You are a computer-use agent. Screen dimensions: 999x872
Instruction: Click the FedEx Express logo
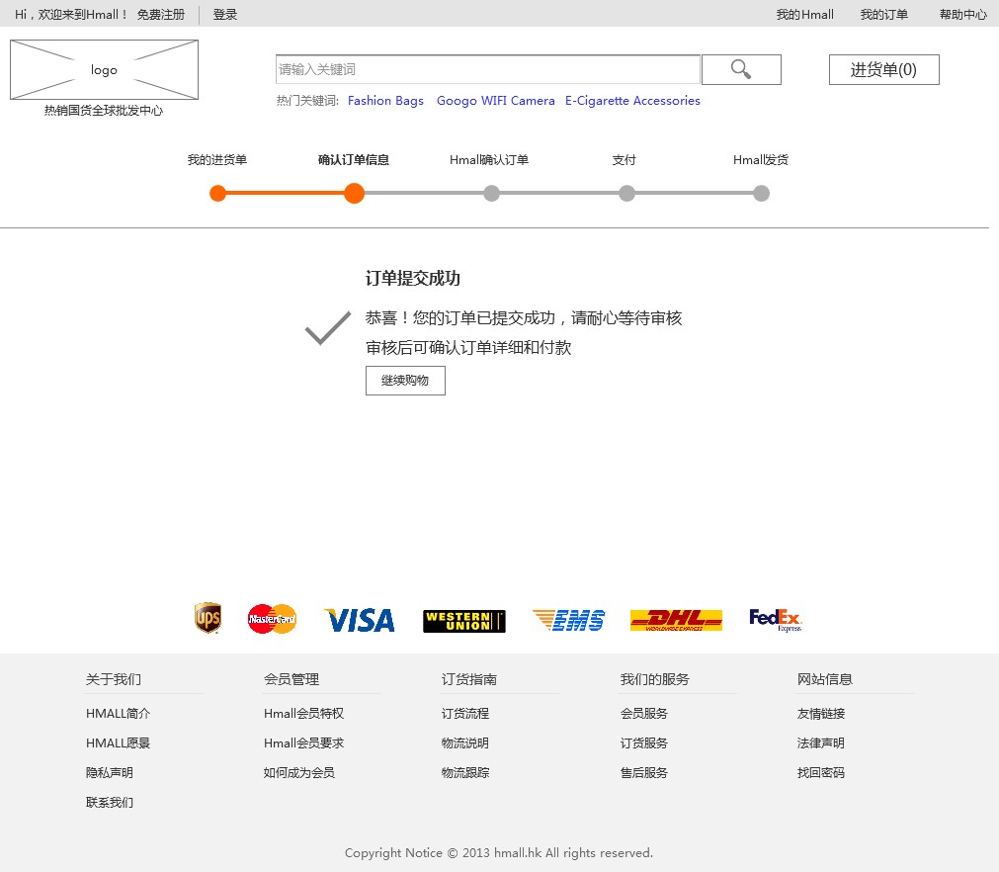pos(775,620)
